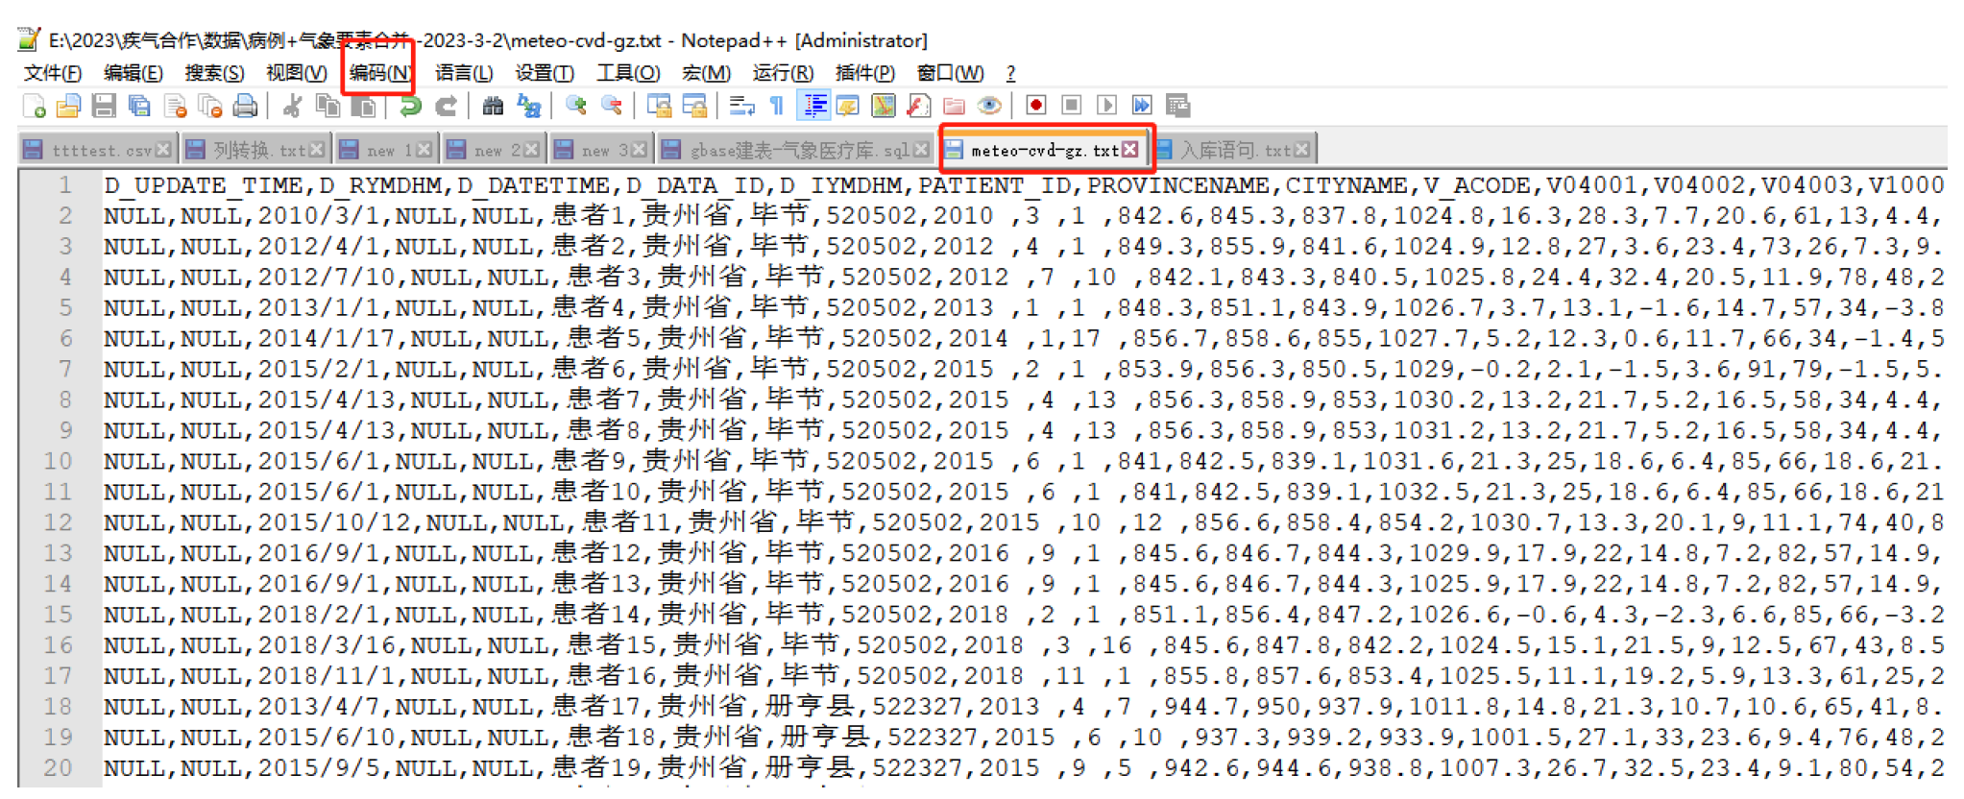This screenshot has width=1964, height=799.
Task: Toggle Word wrap in the toolbar
Action: 741,106
